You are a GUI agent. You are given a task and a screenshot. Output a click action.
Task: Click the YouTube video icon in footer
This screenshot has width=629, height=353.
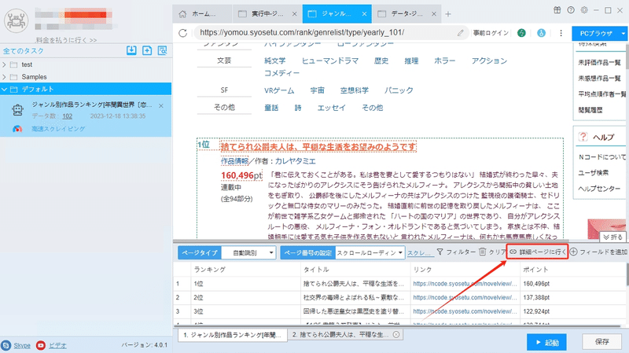(x=41, y=345)
